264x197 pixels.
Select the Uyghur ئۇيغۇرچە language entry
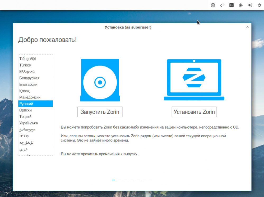point(35,143)
